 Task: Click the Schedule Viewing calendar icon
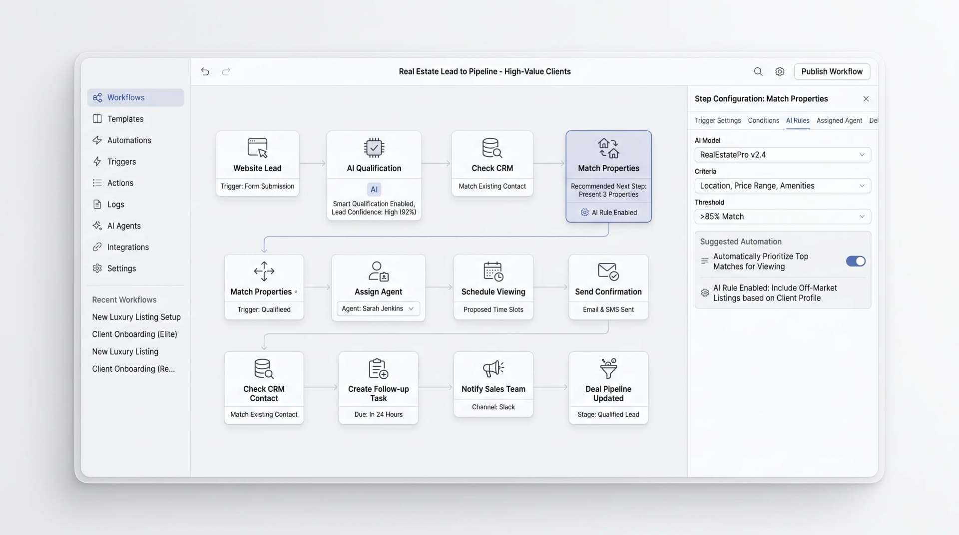(493, 271)
